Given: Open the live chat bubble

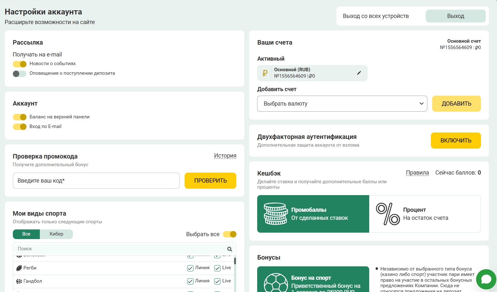Looking at the screenshot, I should pyautogui.click(x=486, y=279).
